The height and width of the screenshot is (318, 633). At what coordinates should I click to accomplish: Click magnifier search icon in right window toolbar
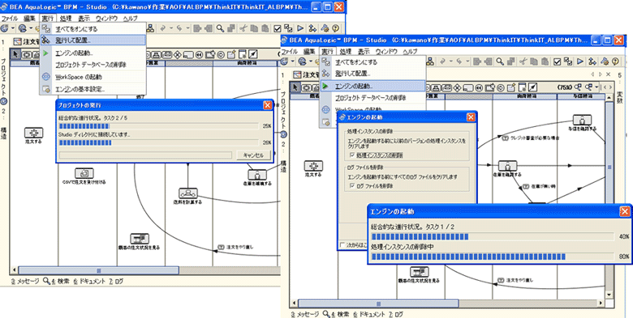(500, 61)
